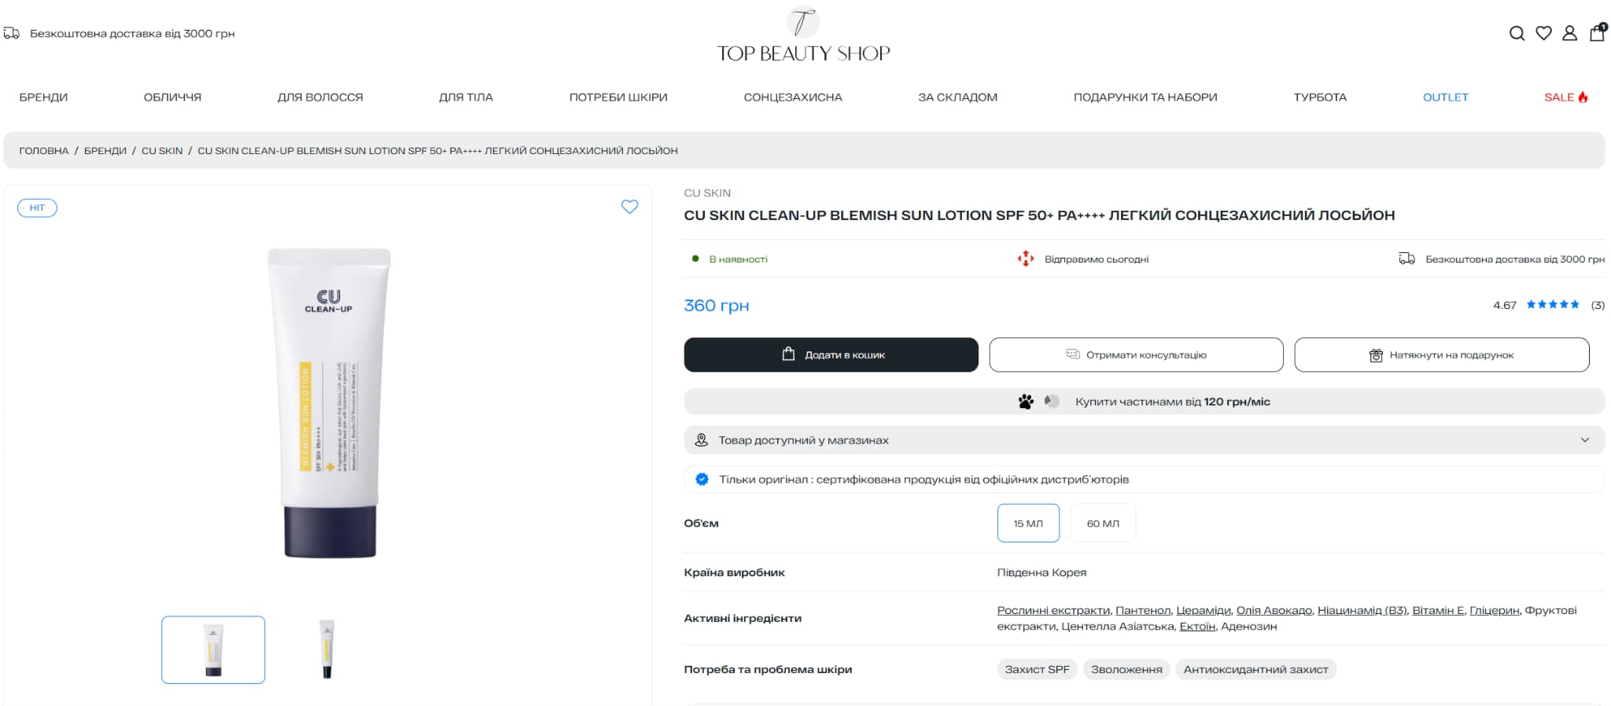Select the 15 МЛ volume option
The height and width of the screenshot is (706, 1611).
(x=1028, y=523)
